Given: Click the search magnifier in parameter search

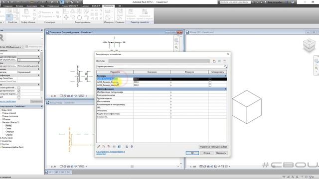Looking at the screenshot, I should (x=225, y=67).
